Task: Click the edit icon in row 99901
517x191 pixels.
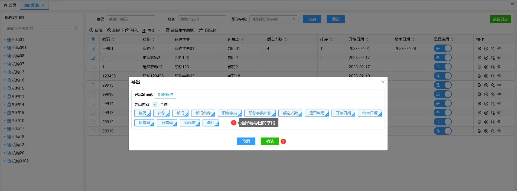Action: [x=479, y=49]
